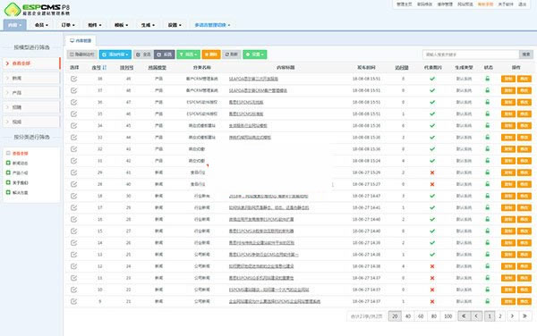Open the 生成 top menu dropdown
This screenshot has height=336, width=537.
tap(148, 25)
